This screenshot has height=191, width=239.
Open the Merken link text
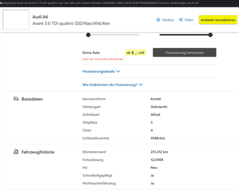coord(168,20)
